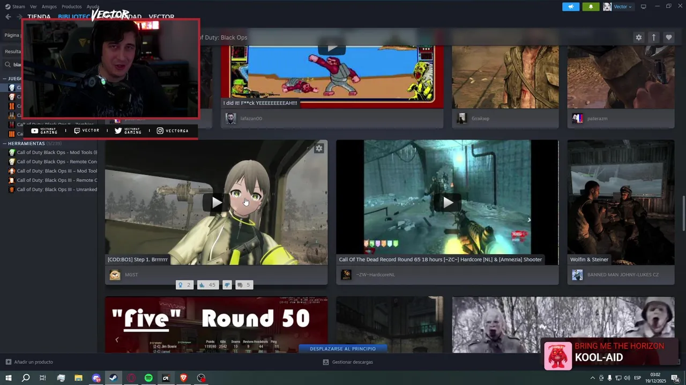Click the 45 count icon under MGST
Screen dimensions: 686x385
tap(207, 285)
